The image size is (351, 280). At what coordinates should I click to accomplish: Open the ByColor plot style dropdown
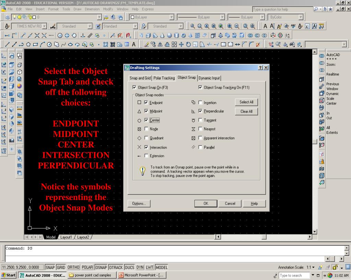pyautogui.click(x=301, y=17)
